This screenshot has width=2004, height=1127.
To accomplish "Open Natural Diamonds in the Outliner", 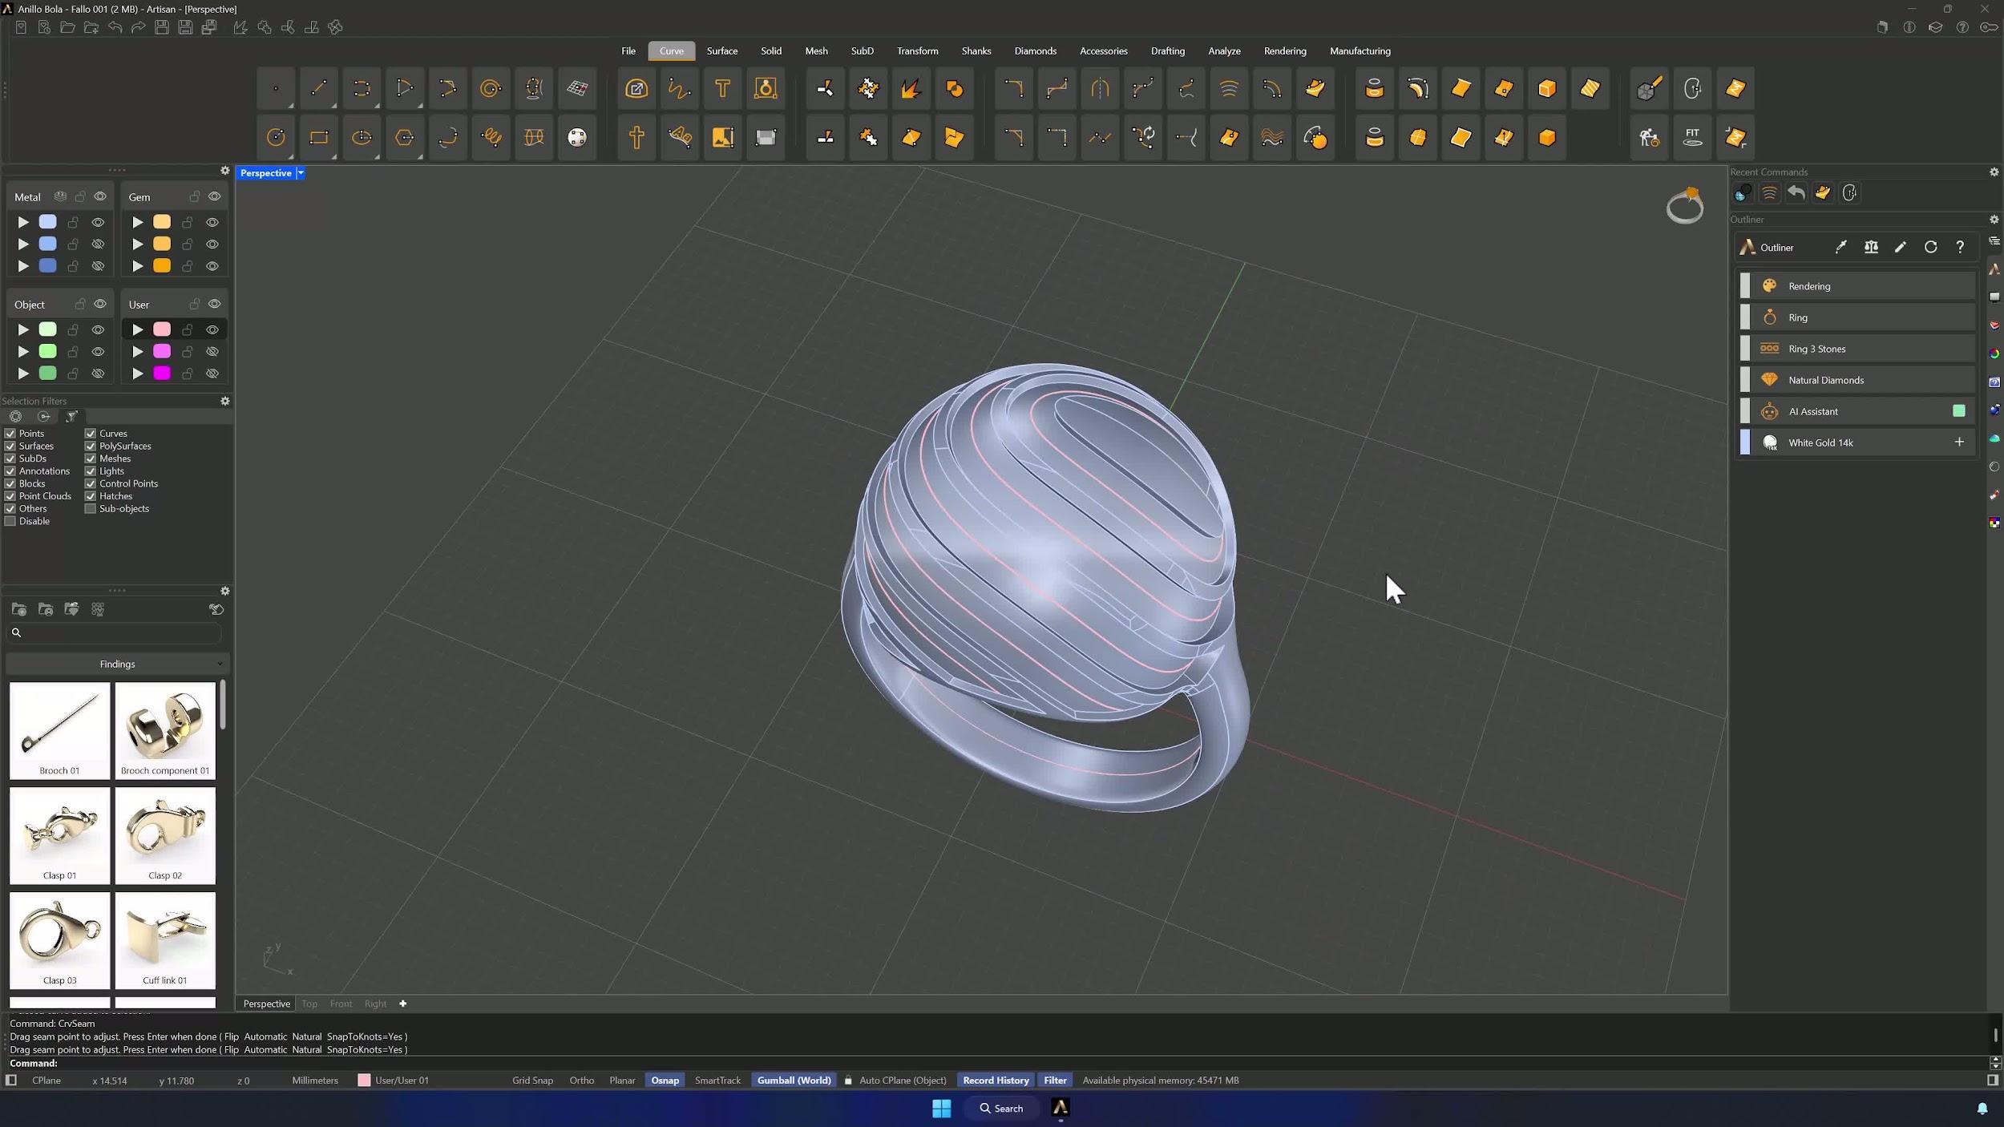I will 1857,380.
